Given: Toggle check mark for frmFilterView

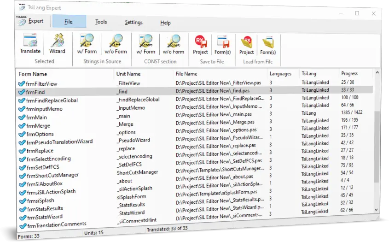Looking at the screenshot, I should click(x=22, y=83).
